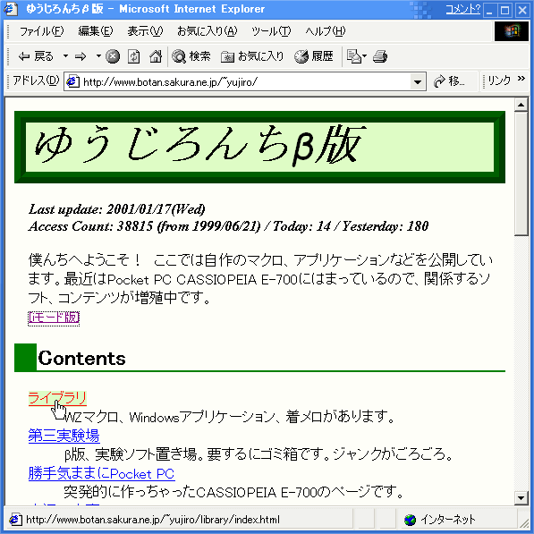The image size is (534, 534).
Task: Click the Print icon in toolbar
Action: pos(380,56)
